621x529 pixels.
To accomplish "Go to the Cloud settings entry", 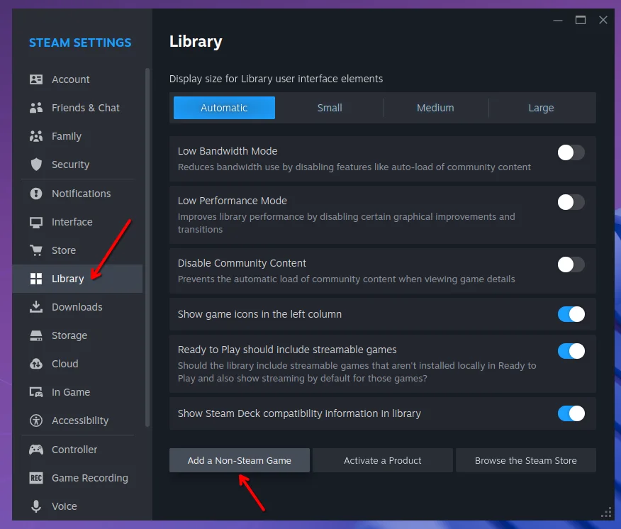I will tap(78, 364).
